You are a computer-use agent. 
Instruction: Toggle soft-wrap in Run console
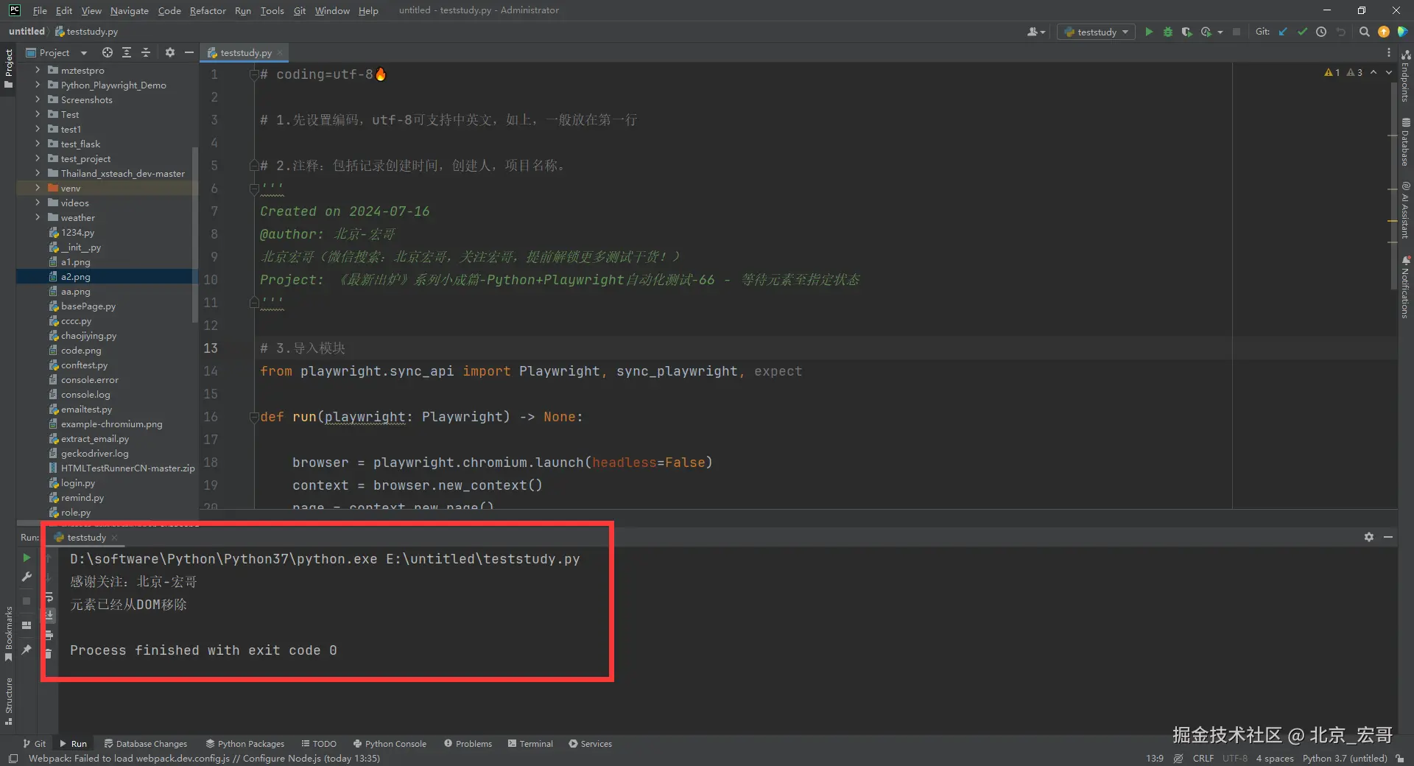pyautogui.click(x=49, y=597)
